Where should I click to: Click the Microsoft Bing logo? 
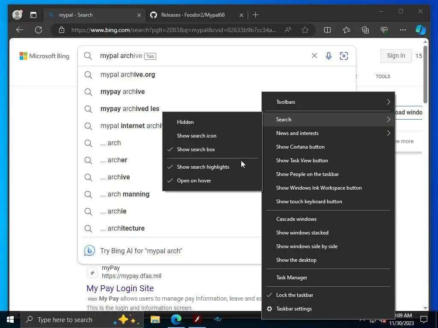(x=44, y=56)
